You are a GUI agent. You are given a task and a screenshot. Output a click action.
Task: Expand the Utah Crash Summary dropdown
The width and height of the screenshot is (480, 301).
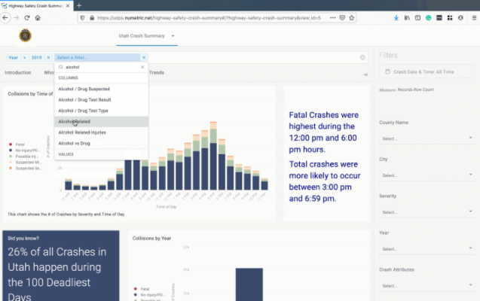click(x=173, y=36)
